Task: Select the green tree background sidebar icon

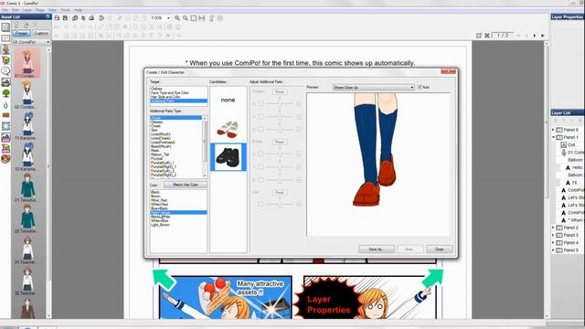Action: [x=5, y=93]
